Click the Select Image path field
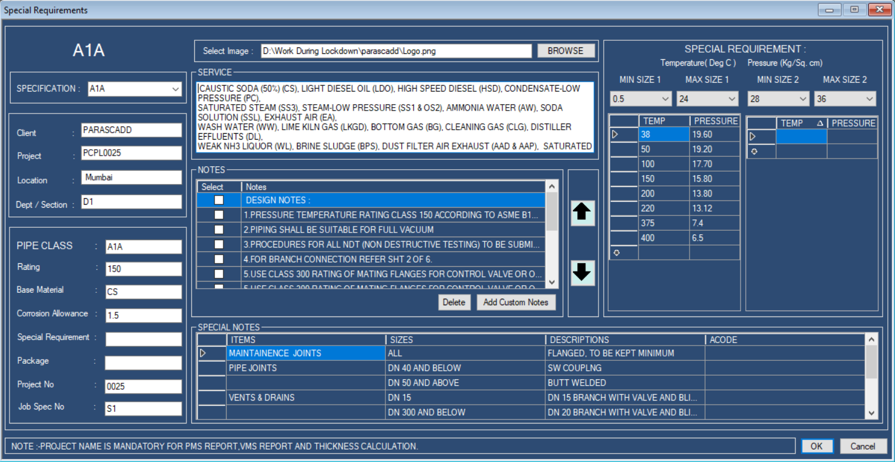The height and width of the screenshot is (462, 895). click(396, 51)
